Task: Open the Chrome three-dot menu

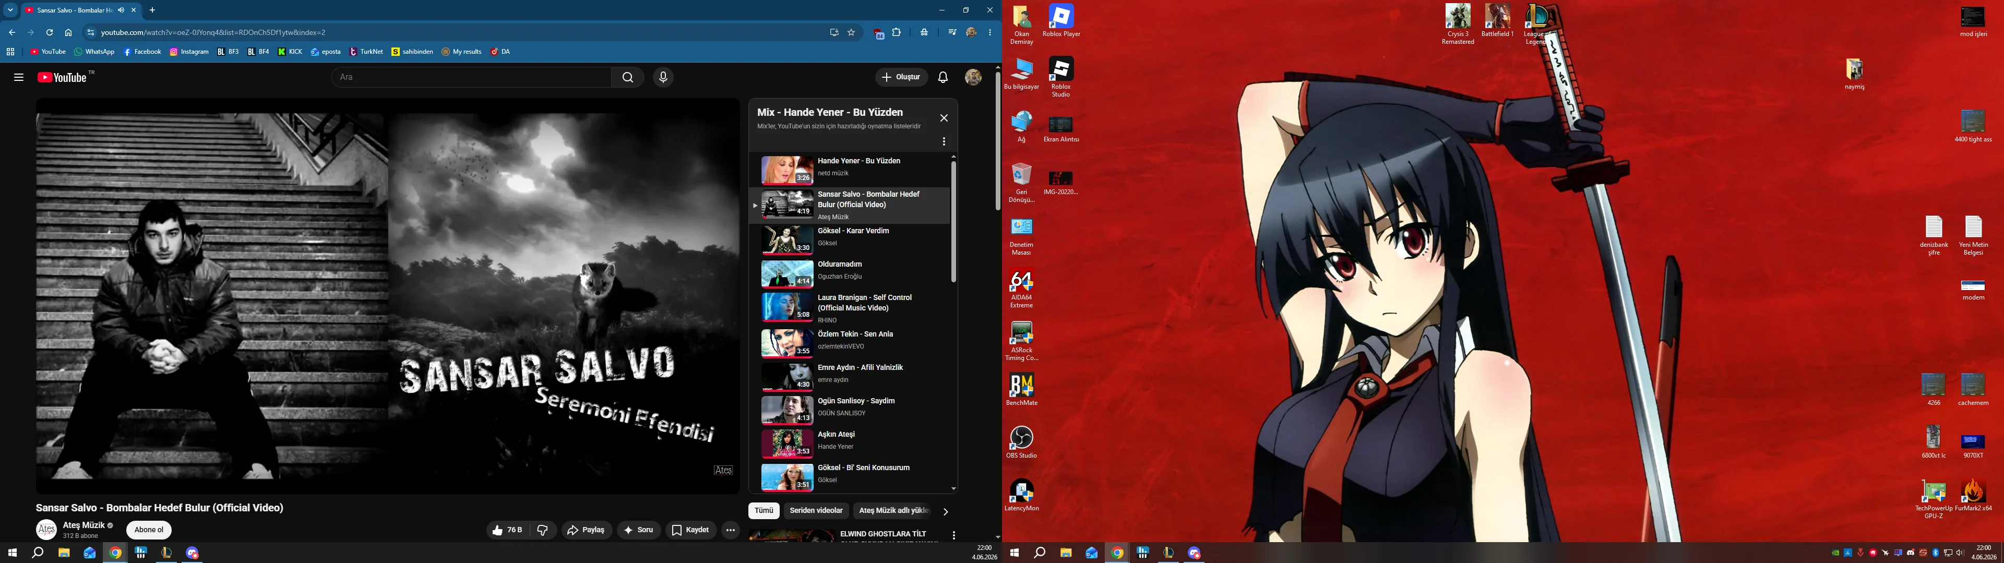Action: 989,33
